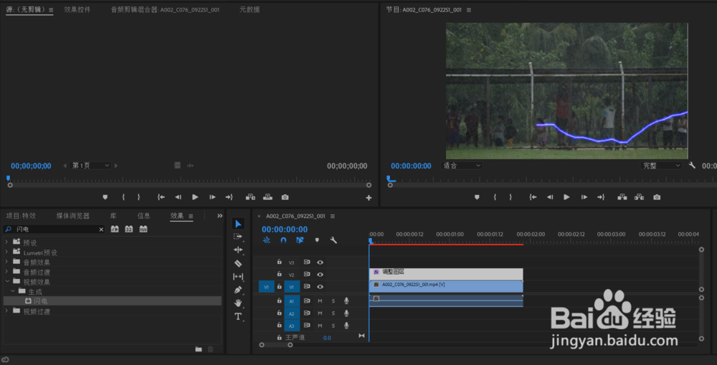Open Program monitor settings wrench
The width and height of the screenshot is (717, 365).
[x=693, y=165]
